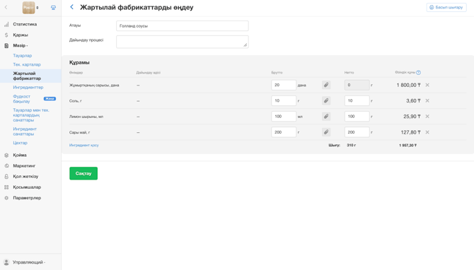Click the Ингредиент қосу link

pos(84,146)
